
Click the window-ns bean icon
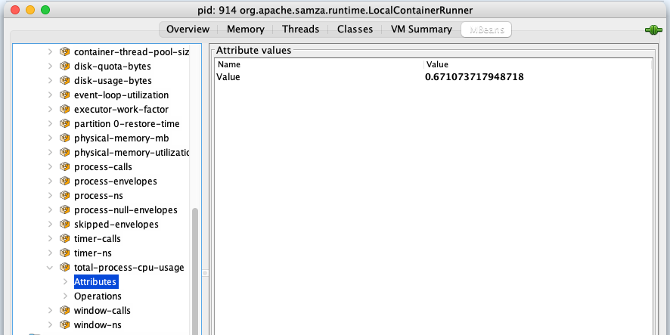tap(64, 324)
